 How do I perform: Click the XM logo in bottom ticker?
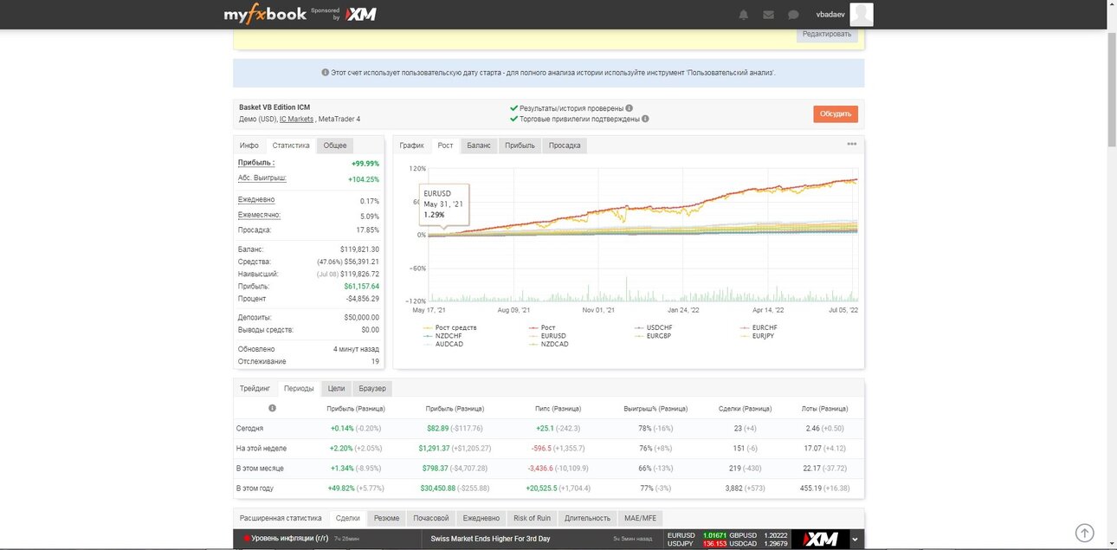(x=819, y=540)
